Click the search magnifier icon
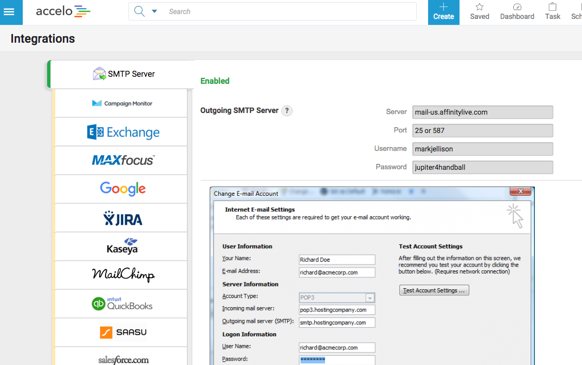This screenshot has height=365, width=582. coord(139,11)
